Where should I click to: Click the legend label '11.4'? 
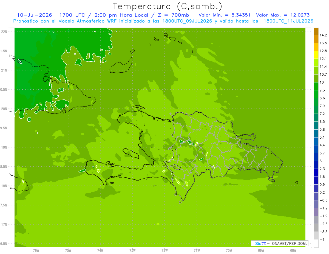[323, 67]
